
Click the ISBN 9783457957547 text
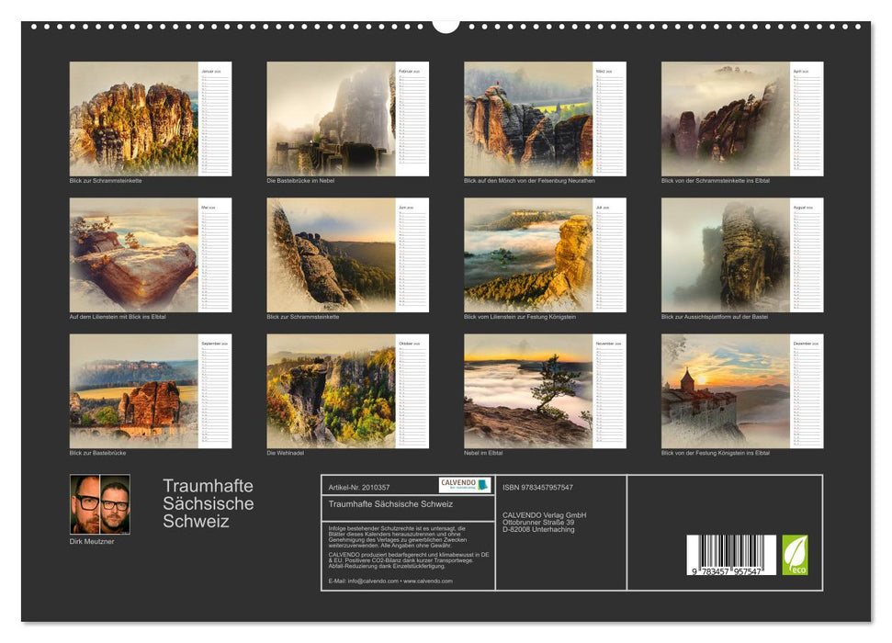click(537, 487)
